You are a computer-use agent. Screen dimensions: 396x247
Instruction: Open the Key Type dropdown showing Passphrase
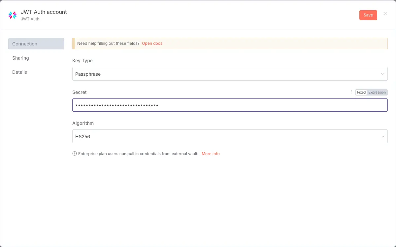pos(230,74)
